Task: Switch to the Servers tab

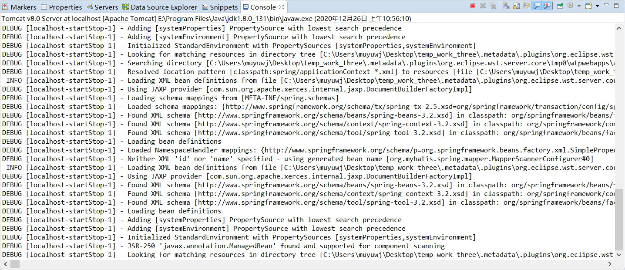Action: pos(102,7)
